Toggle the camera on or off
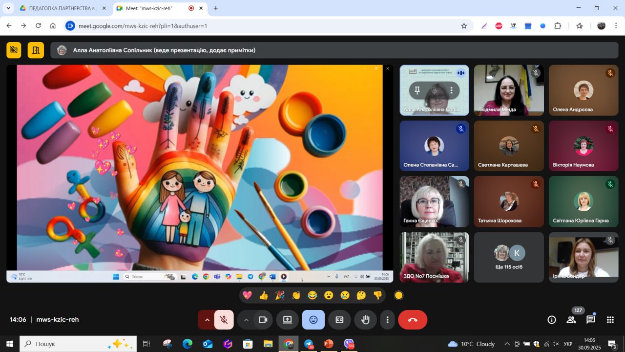Image resolution: width=625 pixels, height=352 pixels. pos(263,320)
